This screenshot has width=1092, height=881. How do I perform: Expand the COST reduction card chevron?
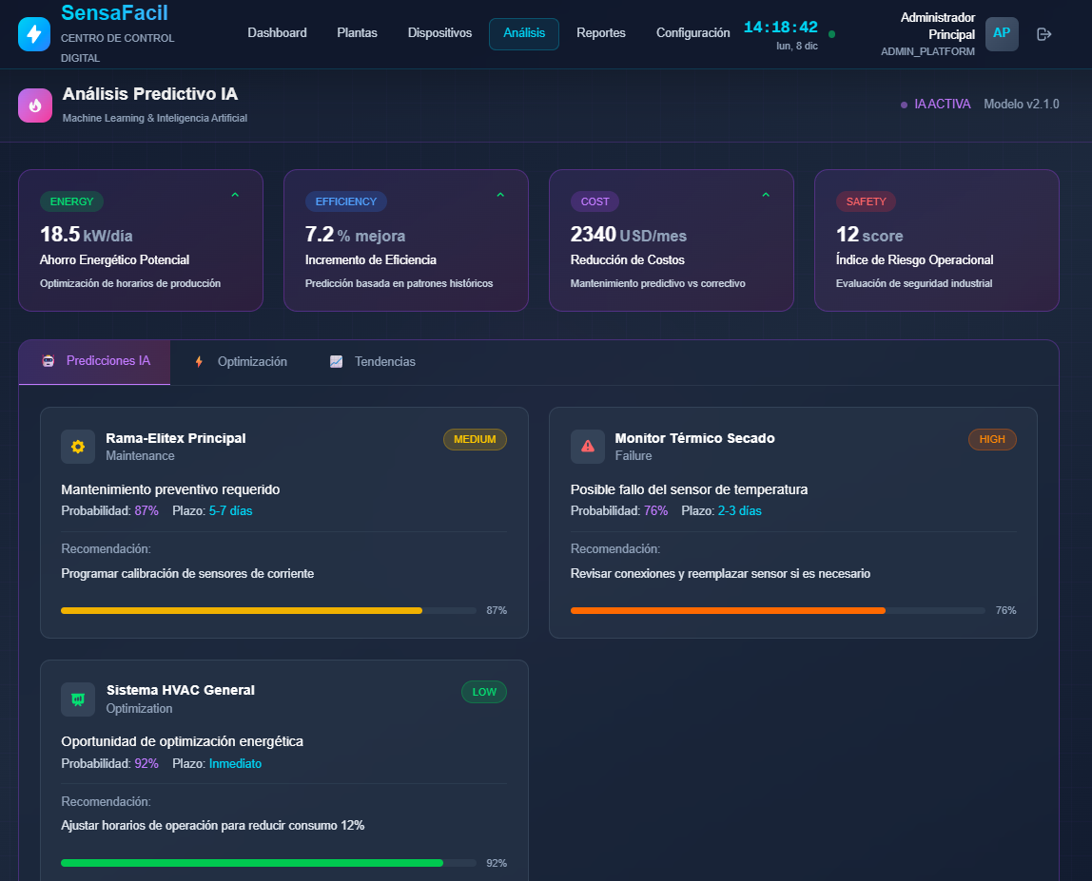(765, 194)
